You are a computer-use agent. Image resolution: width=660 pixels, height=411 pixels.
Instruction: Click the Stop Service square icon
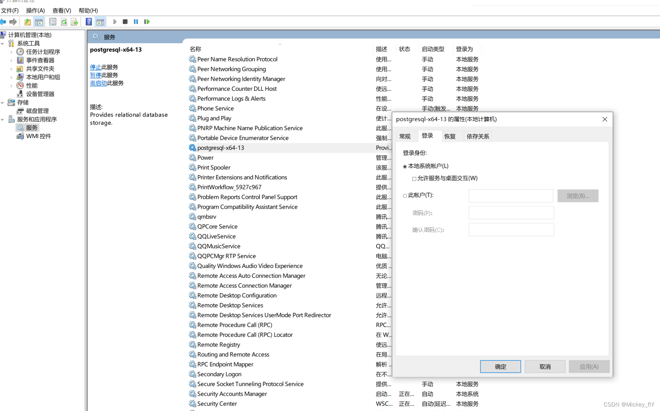(125, 22)
